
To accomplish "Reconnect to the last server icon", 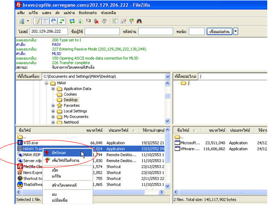I will pyautogui.click(x=104, y=21).
